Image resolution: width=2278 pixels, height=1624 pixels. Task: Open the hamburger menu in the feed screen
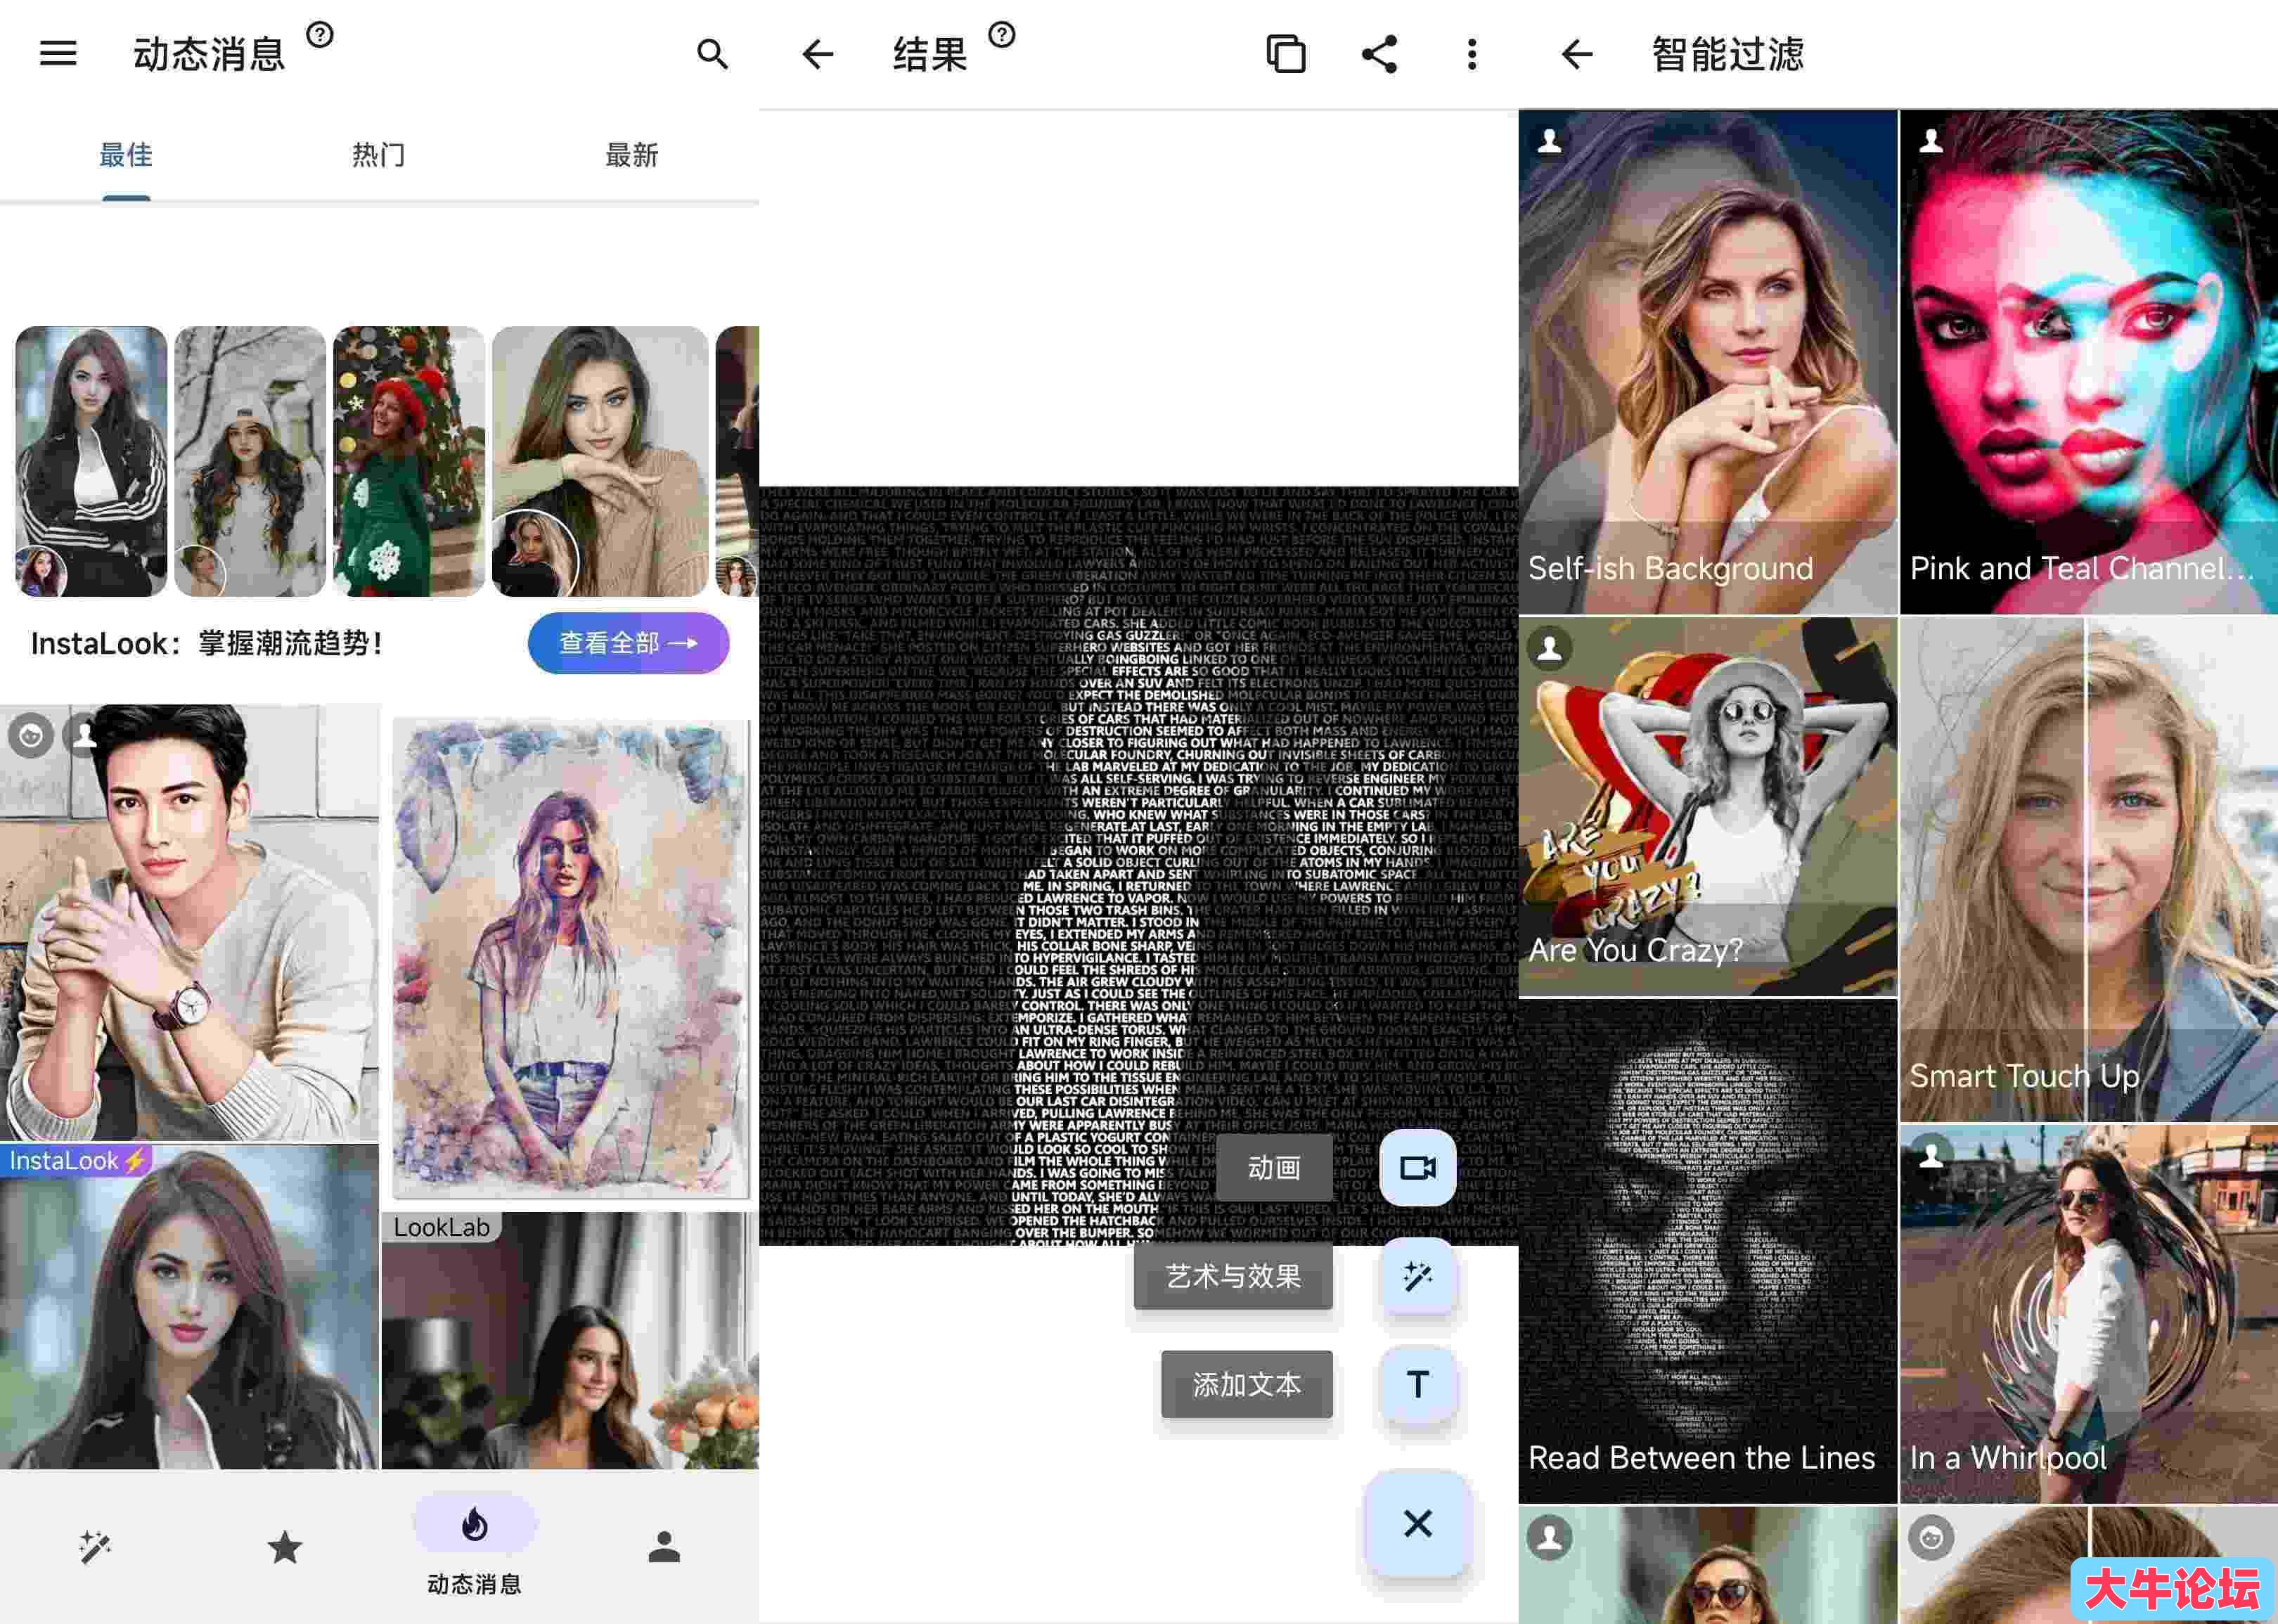pyautogui.click(x=58, y=53)
